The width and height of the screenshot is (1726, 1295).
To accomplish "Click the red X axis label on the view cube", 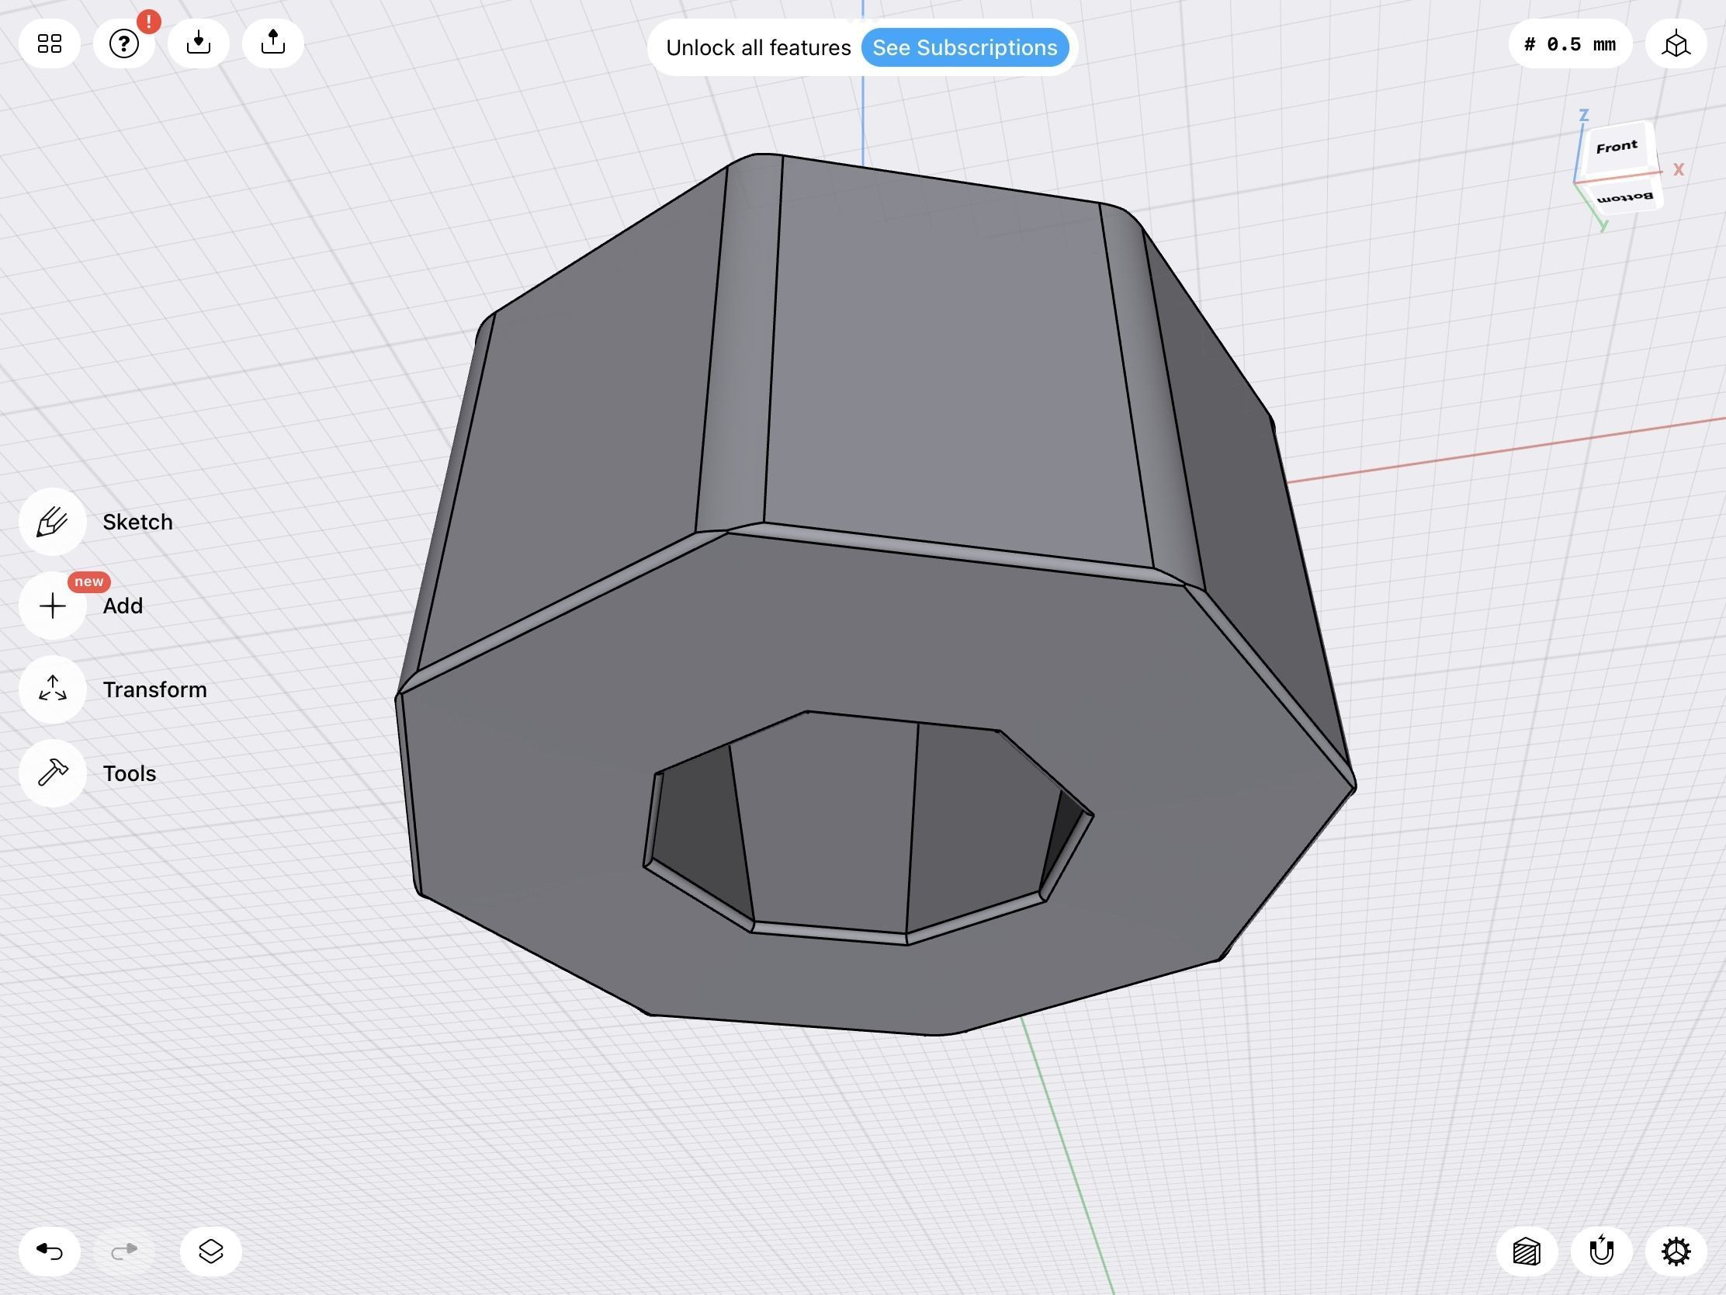I will click(1679, 169).
